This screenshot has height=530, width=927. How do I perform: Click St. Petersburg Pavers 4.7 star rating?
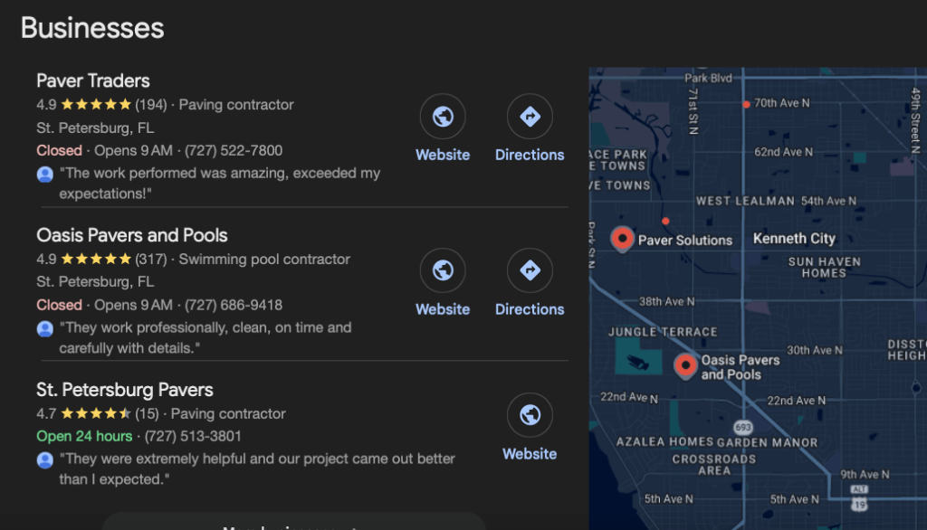96,414
